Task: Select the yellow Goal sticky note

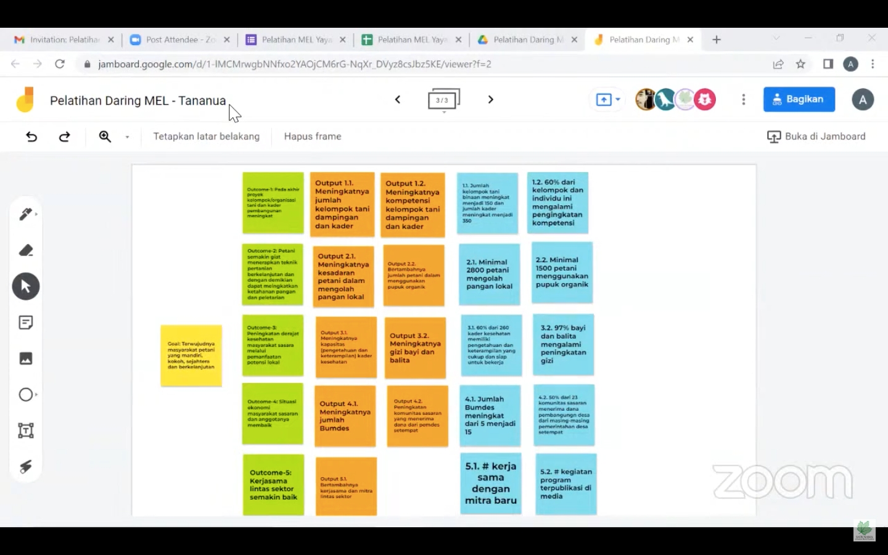Action: point(191,356)
